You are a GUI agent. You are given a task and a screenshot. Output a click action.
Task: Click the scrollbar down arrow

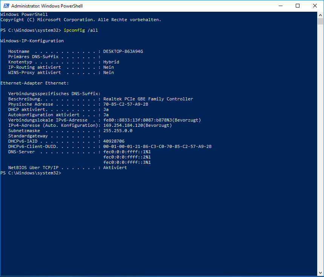pyautogui.click(x=320, y=272)
